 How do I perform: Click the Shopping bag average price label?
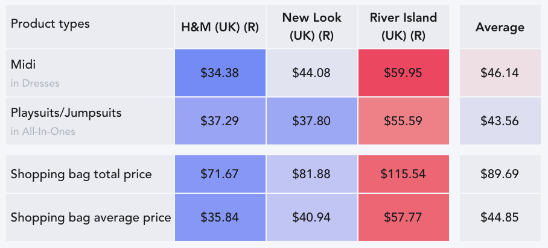point(90,217)
